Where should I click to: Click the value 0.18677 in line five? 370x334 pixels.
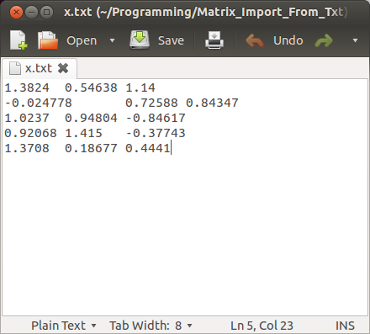tap(91, 148)
